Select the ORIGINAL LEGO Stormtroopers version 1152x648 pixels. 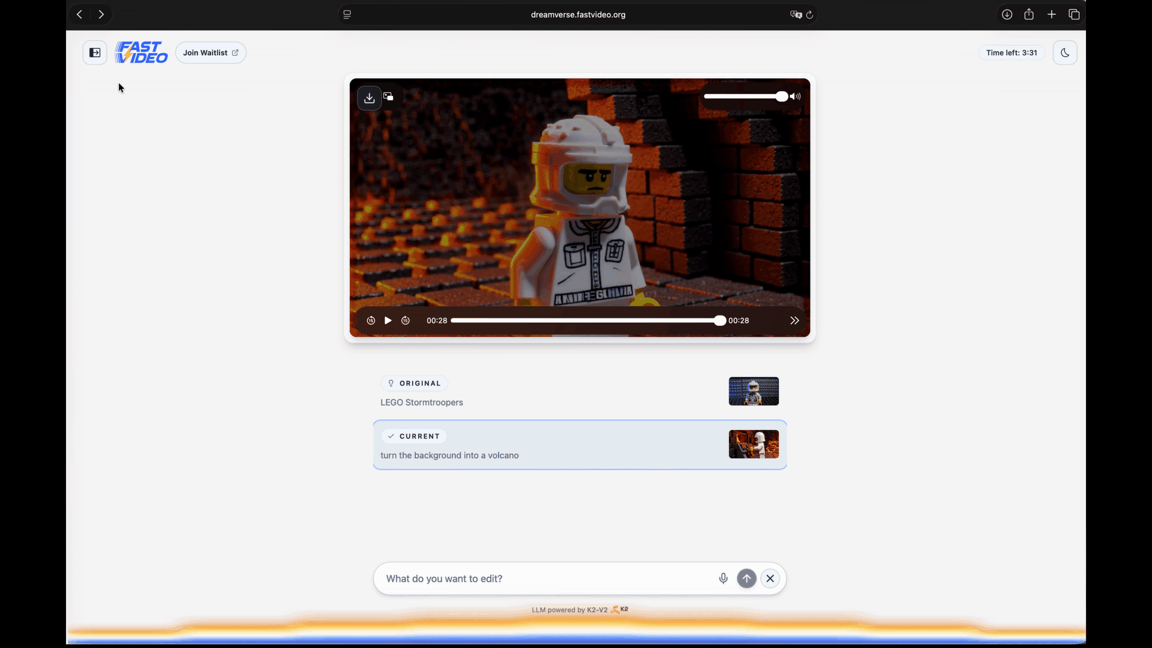(580, 392)
